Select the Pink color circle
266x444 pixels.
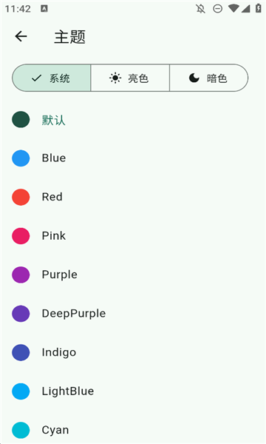point(21,236)
